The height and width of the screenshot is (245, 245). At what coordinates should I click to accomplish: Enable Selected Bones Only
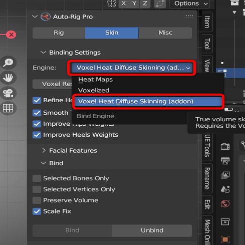37,178
